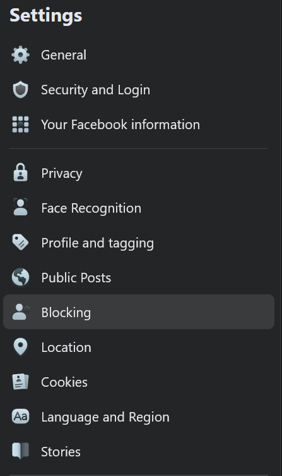Viewport: 282px width, 476px height.
Task: Open the Profile and tagging text label
Action: [97, 243]
